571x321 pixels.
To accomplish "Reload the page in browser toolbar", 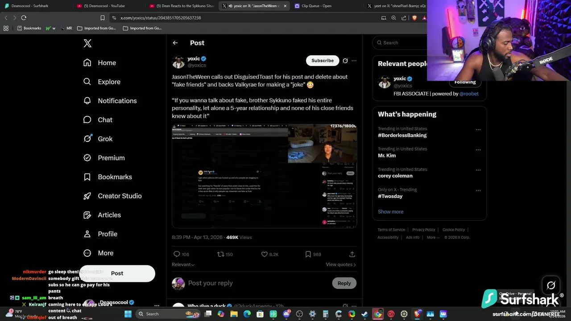I will pos(24,18).
